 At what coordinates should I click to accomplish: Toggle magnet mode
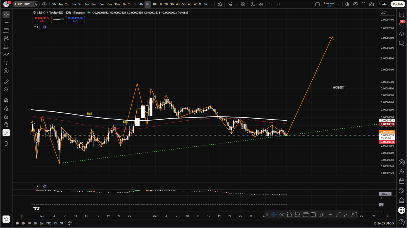point(6,100)
